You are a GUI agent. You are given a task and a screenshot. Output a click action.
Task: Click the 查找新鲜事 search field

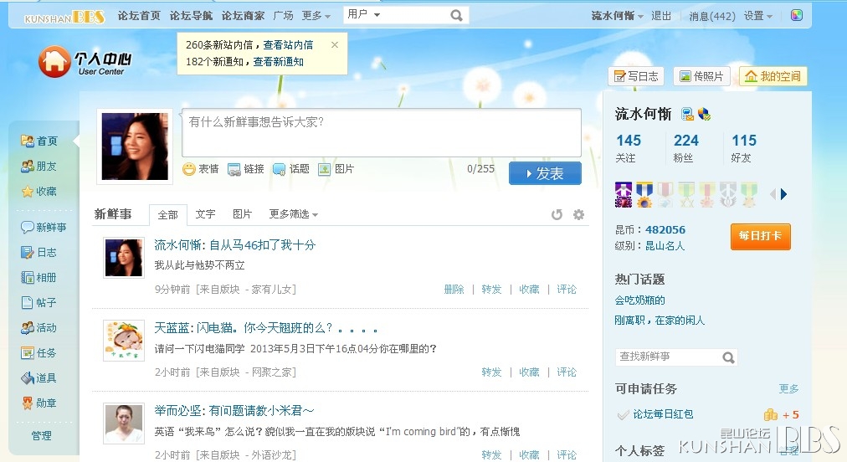tap(669, 357)
